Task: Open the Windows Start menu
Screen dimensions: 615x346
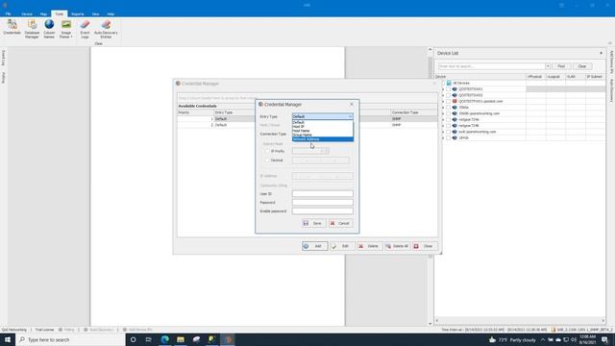Action: point(8,339)
